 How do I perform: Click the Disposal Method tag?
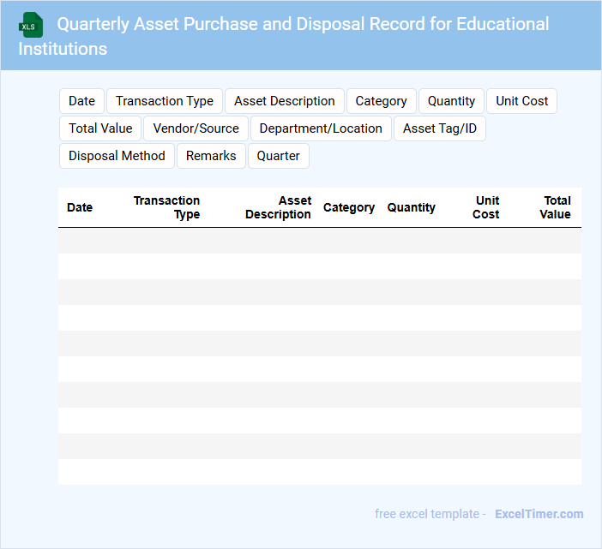(117, 156)
